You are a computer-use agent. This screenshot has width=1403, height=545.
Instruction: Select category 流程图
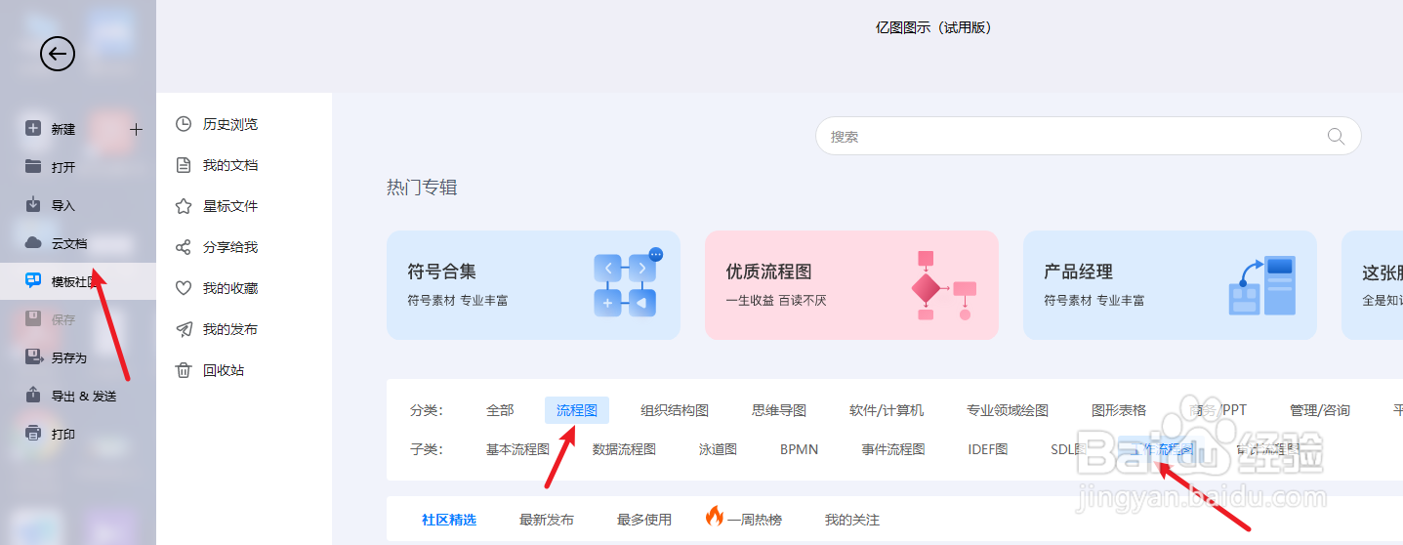pos(577,410)
